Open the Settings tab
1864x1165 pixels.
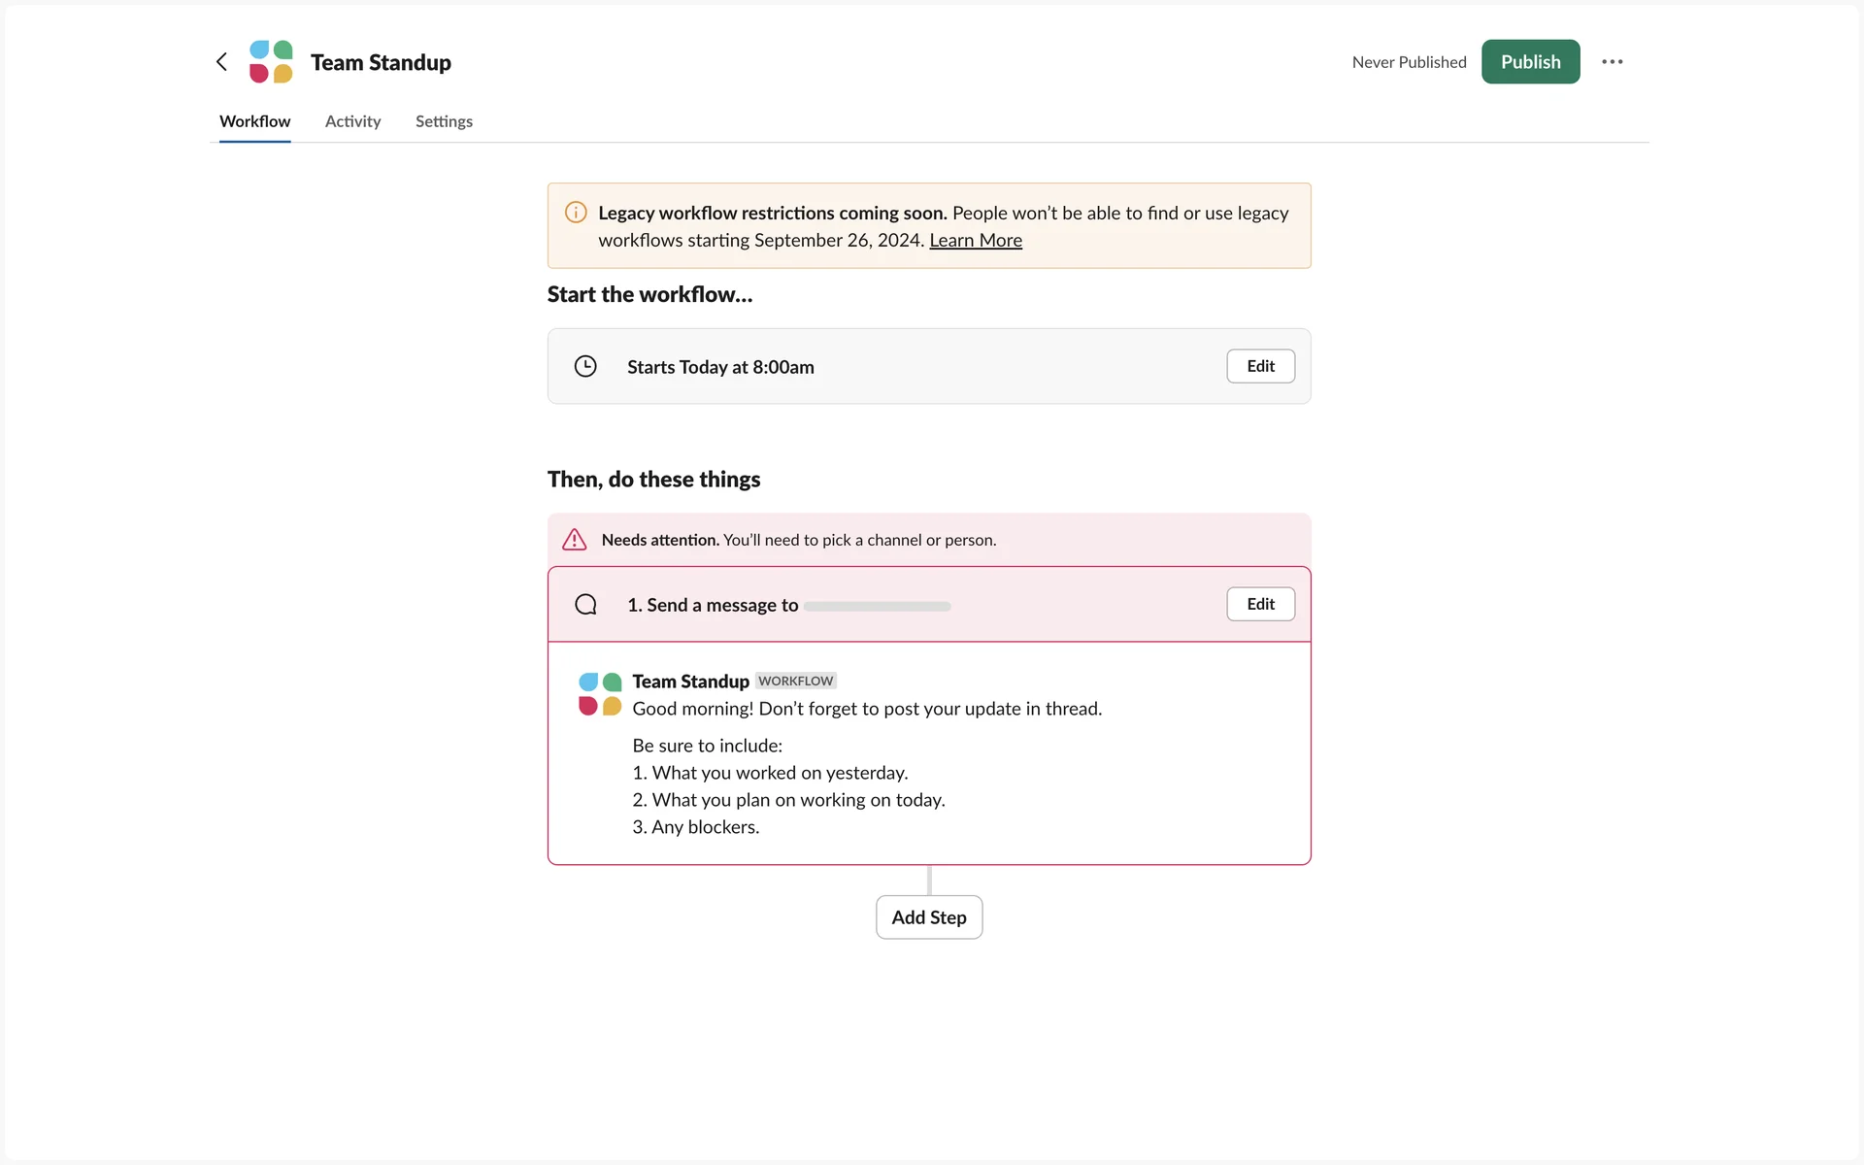pos(444,121)
